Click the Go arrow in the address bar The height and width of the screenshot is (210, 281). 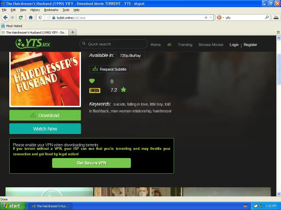pos(206,17)
